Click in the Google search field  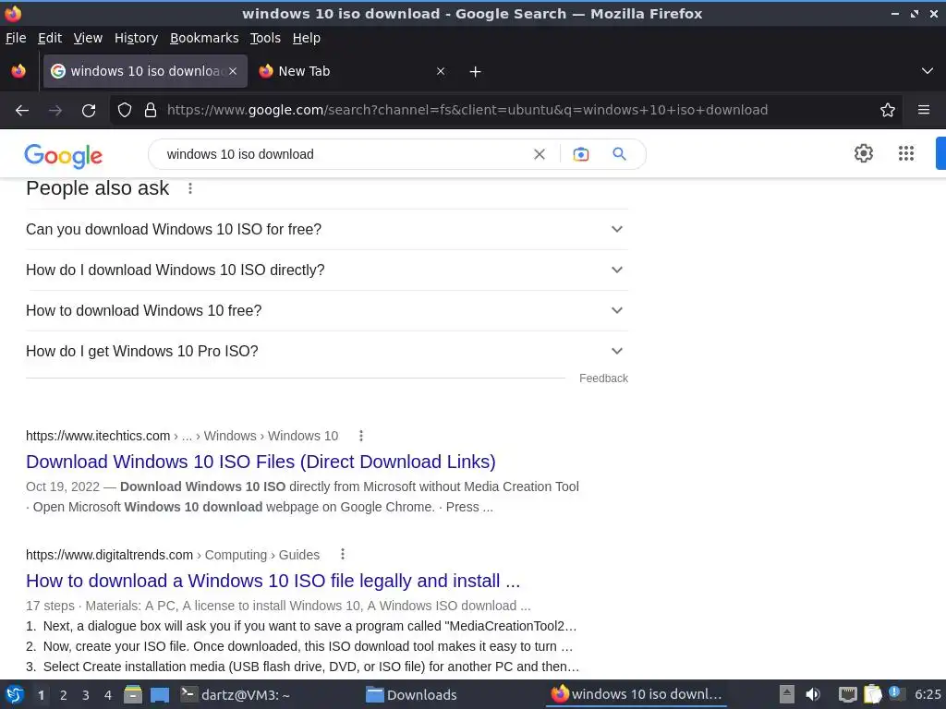coord(344,154)
